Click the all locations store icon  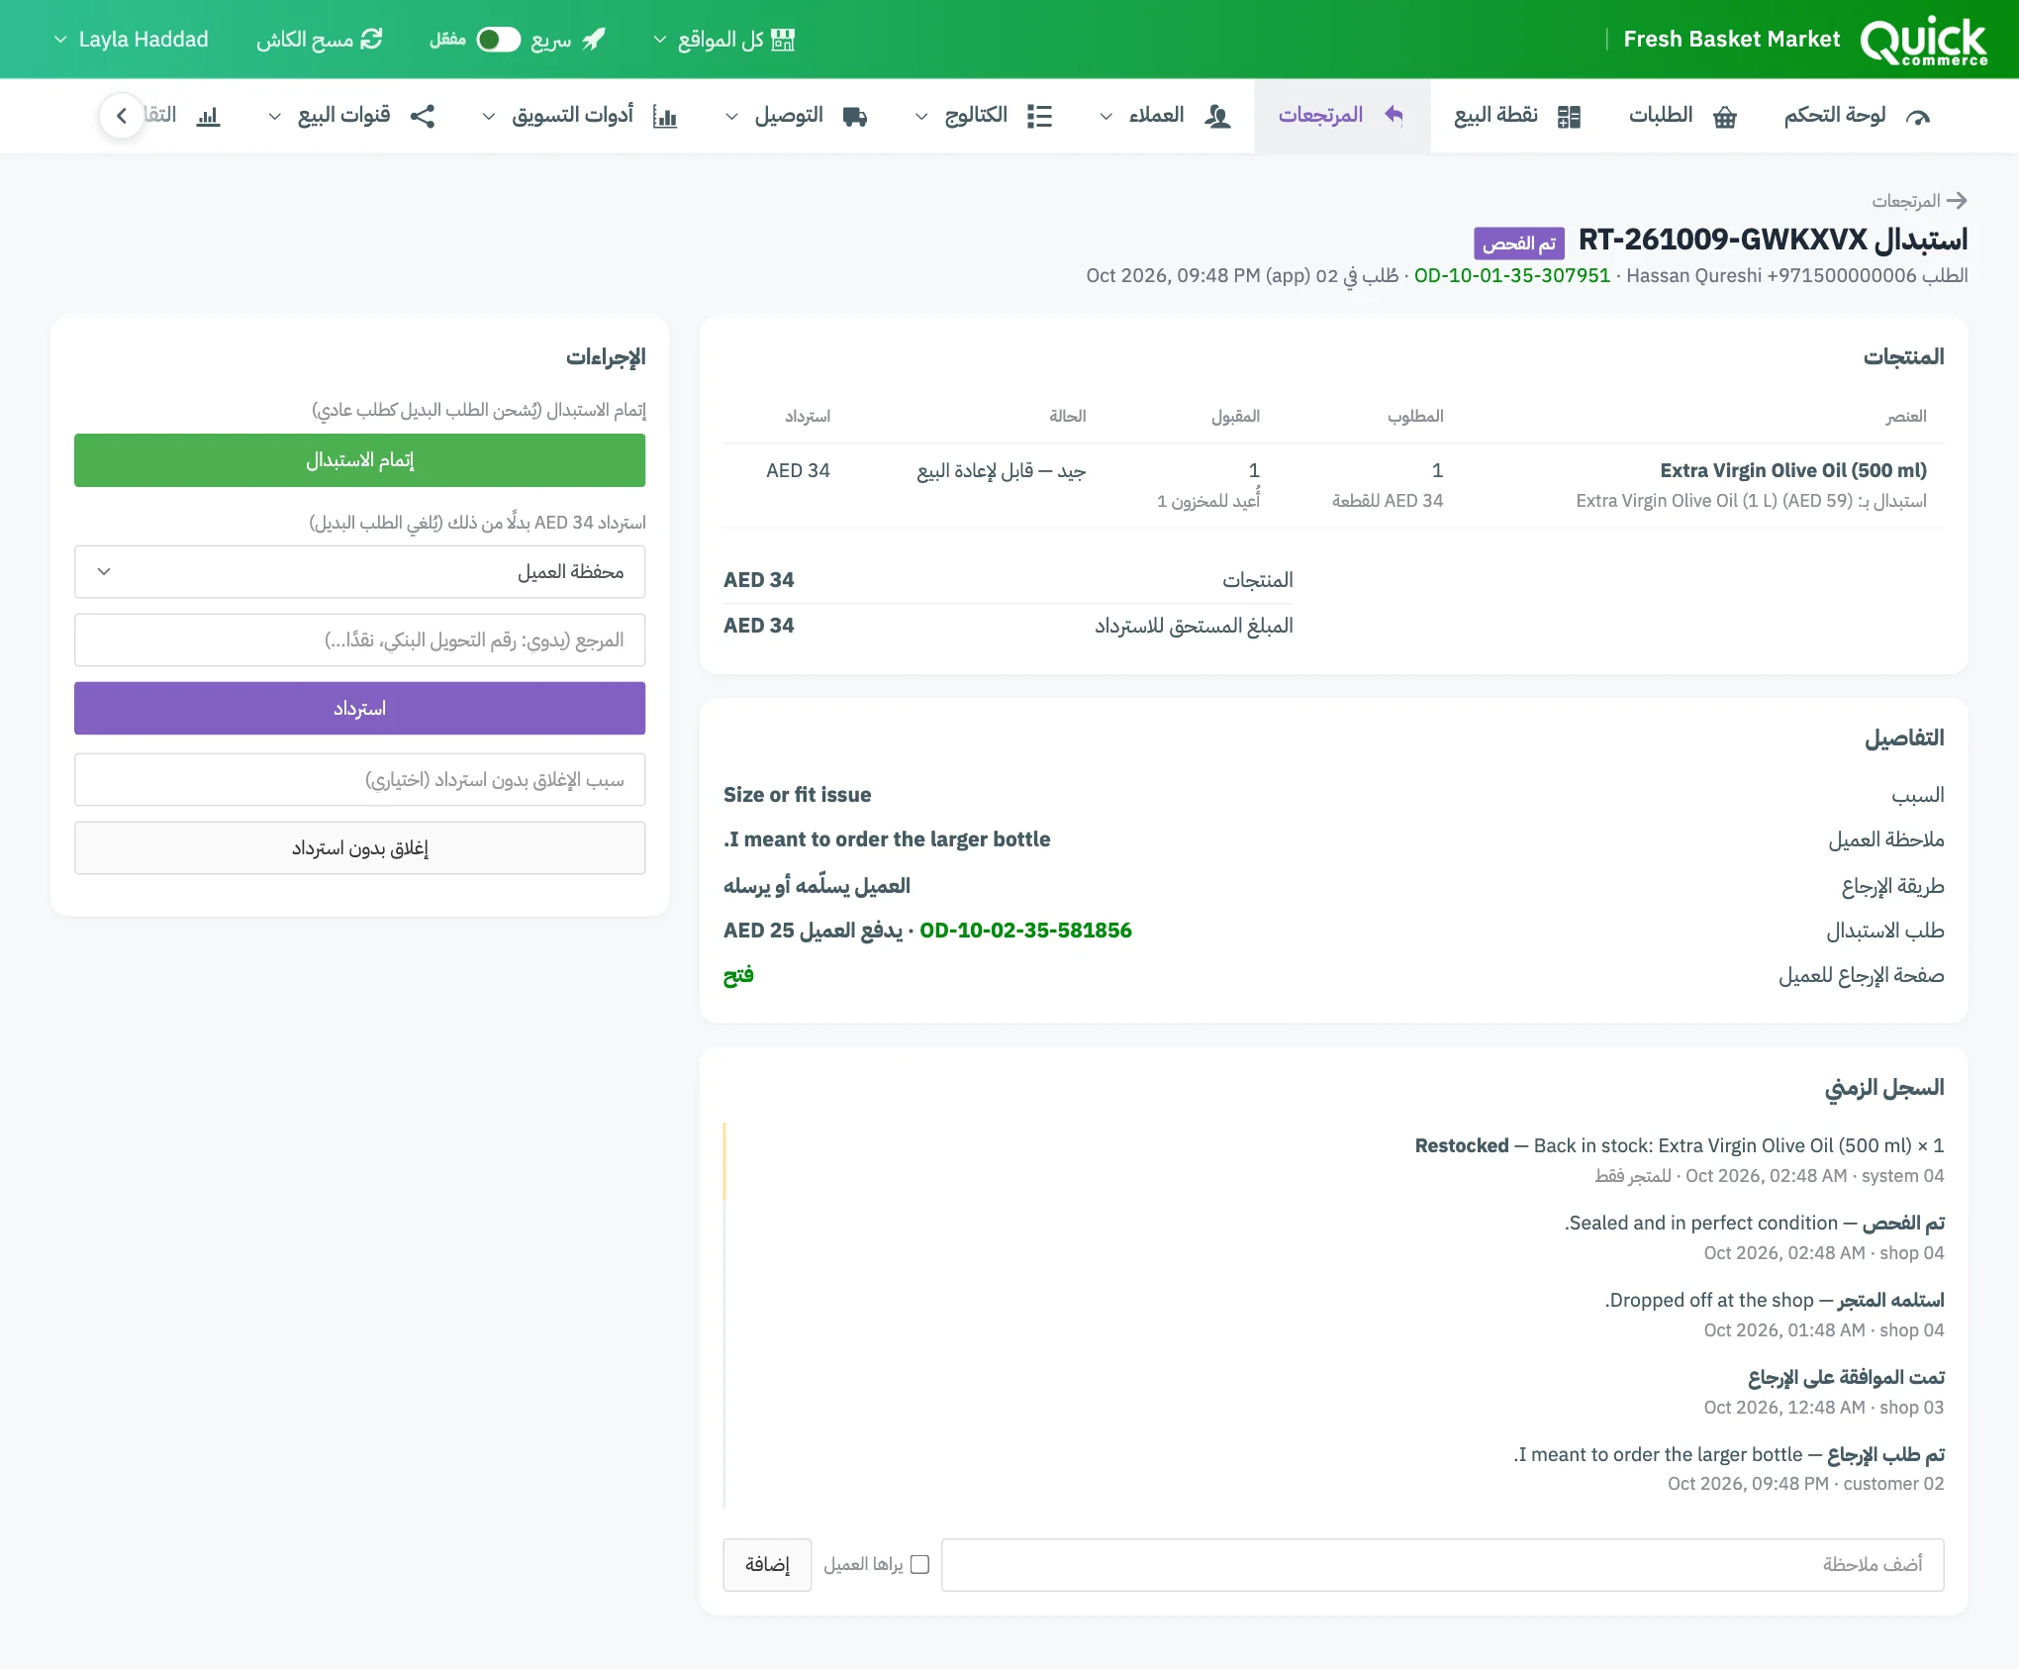(x=783, y=40)
